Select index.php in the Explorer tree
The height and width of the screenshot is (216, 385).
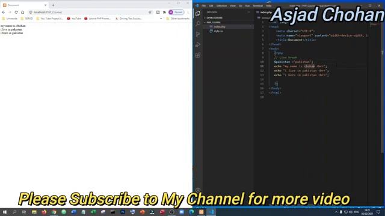229,26
